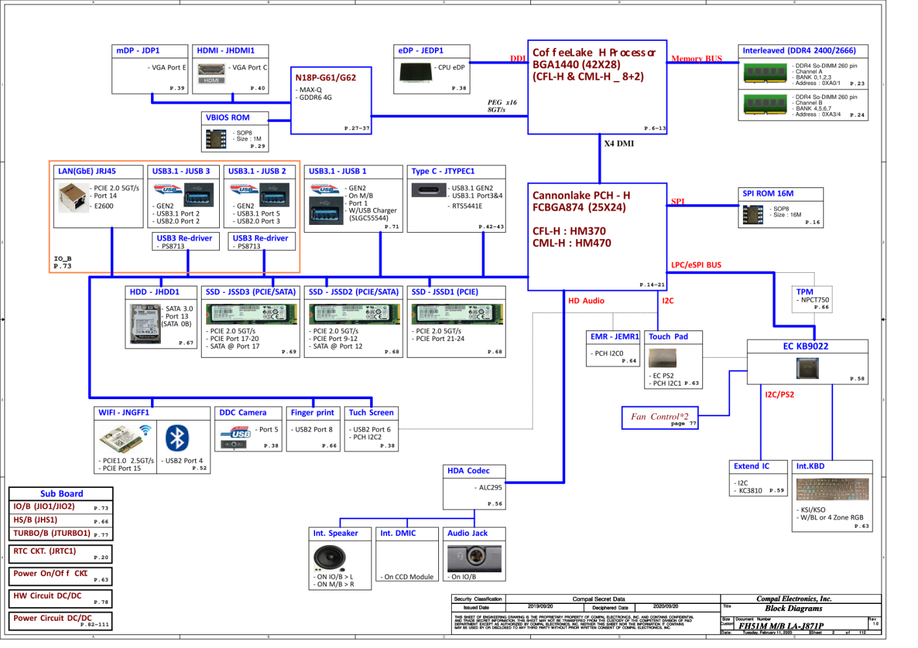Click the "EMR - JEMR1" header
918x648 pixels.
coord(614,336)
